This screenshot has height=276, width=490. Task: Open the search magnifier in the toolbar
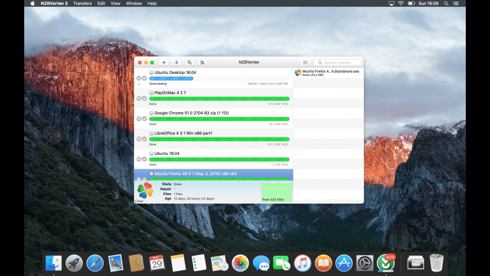[189, 63]
